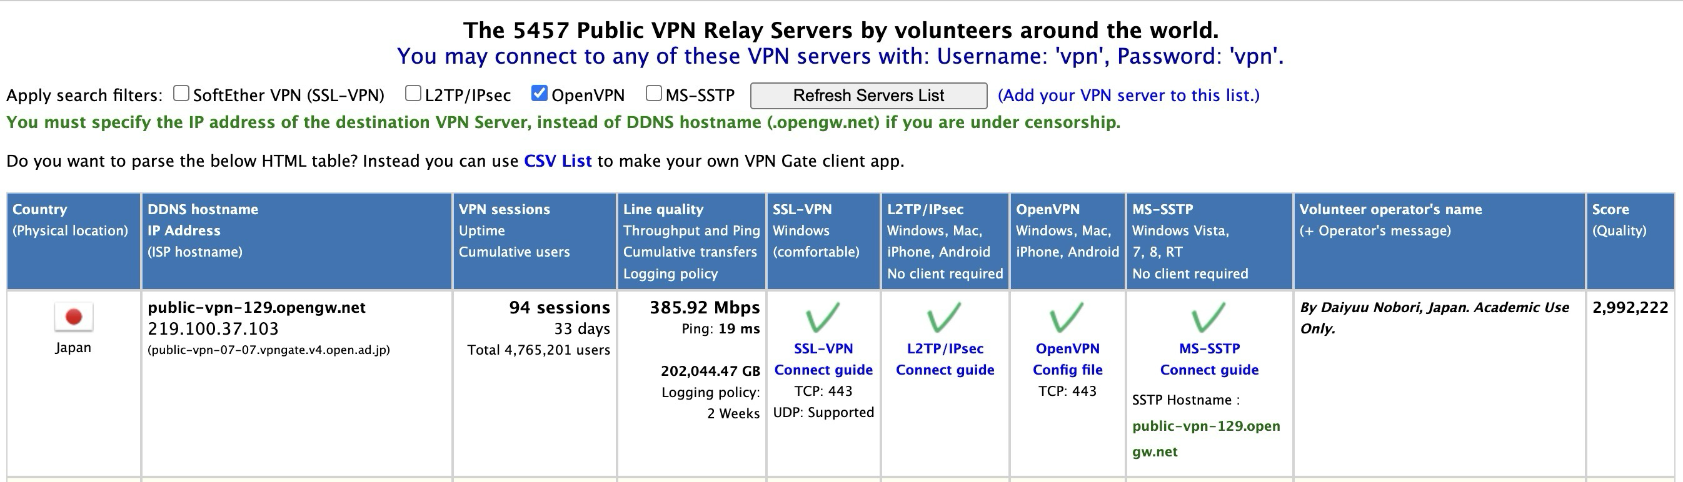Select hostname public-vpn-129.opengw.net in DDNS column
1683x482 pixels.
256,307
